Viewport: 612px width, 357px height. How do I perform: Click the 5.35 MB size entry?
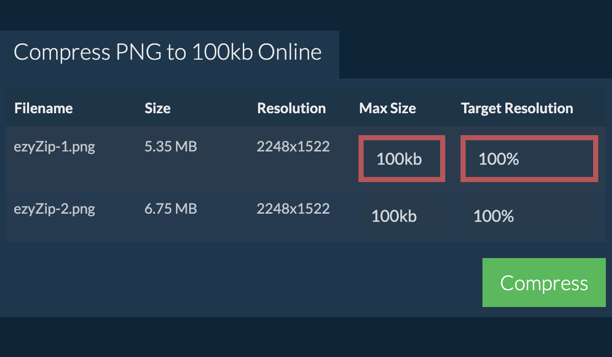coord(170,146)
